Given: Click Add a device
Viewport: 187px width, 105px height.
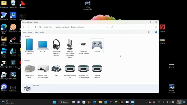Looking at the screenshot, I should [27, 32].
